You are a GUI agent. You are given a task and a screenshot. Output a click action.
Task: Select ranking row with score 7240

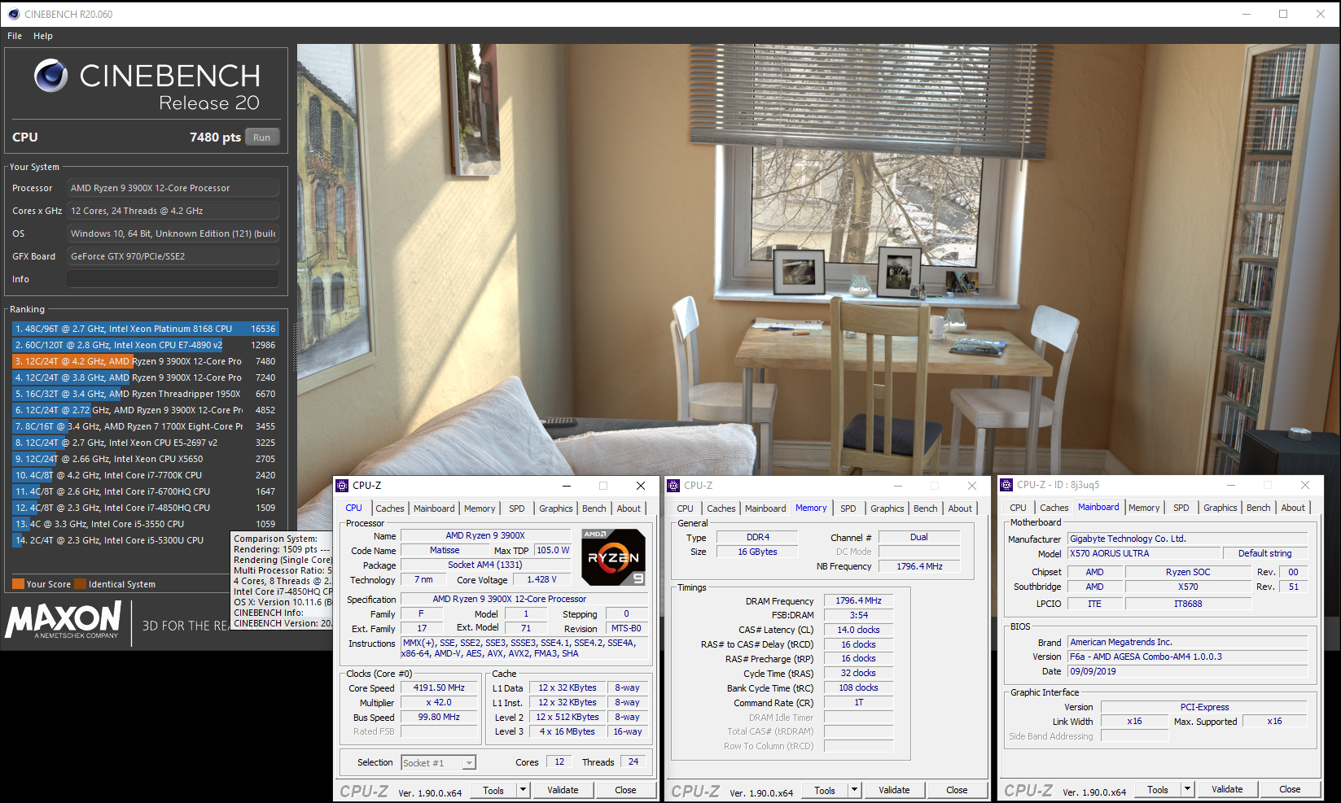146,377
